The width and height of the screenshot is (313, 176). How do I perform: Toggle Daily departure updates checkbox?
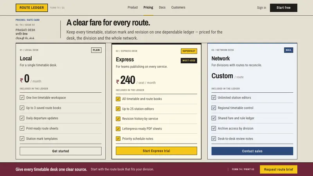(x=22, y=118)
